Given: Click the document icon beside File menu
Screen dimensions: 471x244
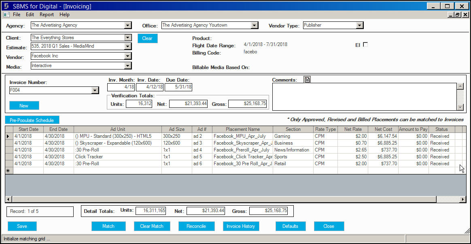Looking at the screenshot, I should (x=6, y=15).
